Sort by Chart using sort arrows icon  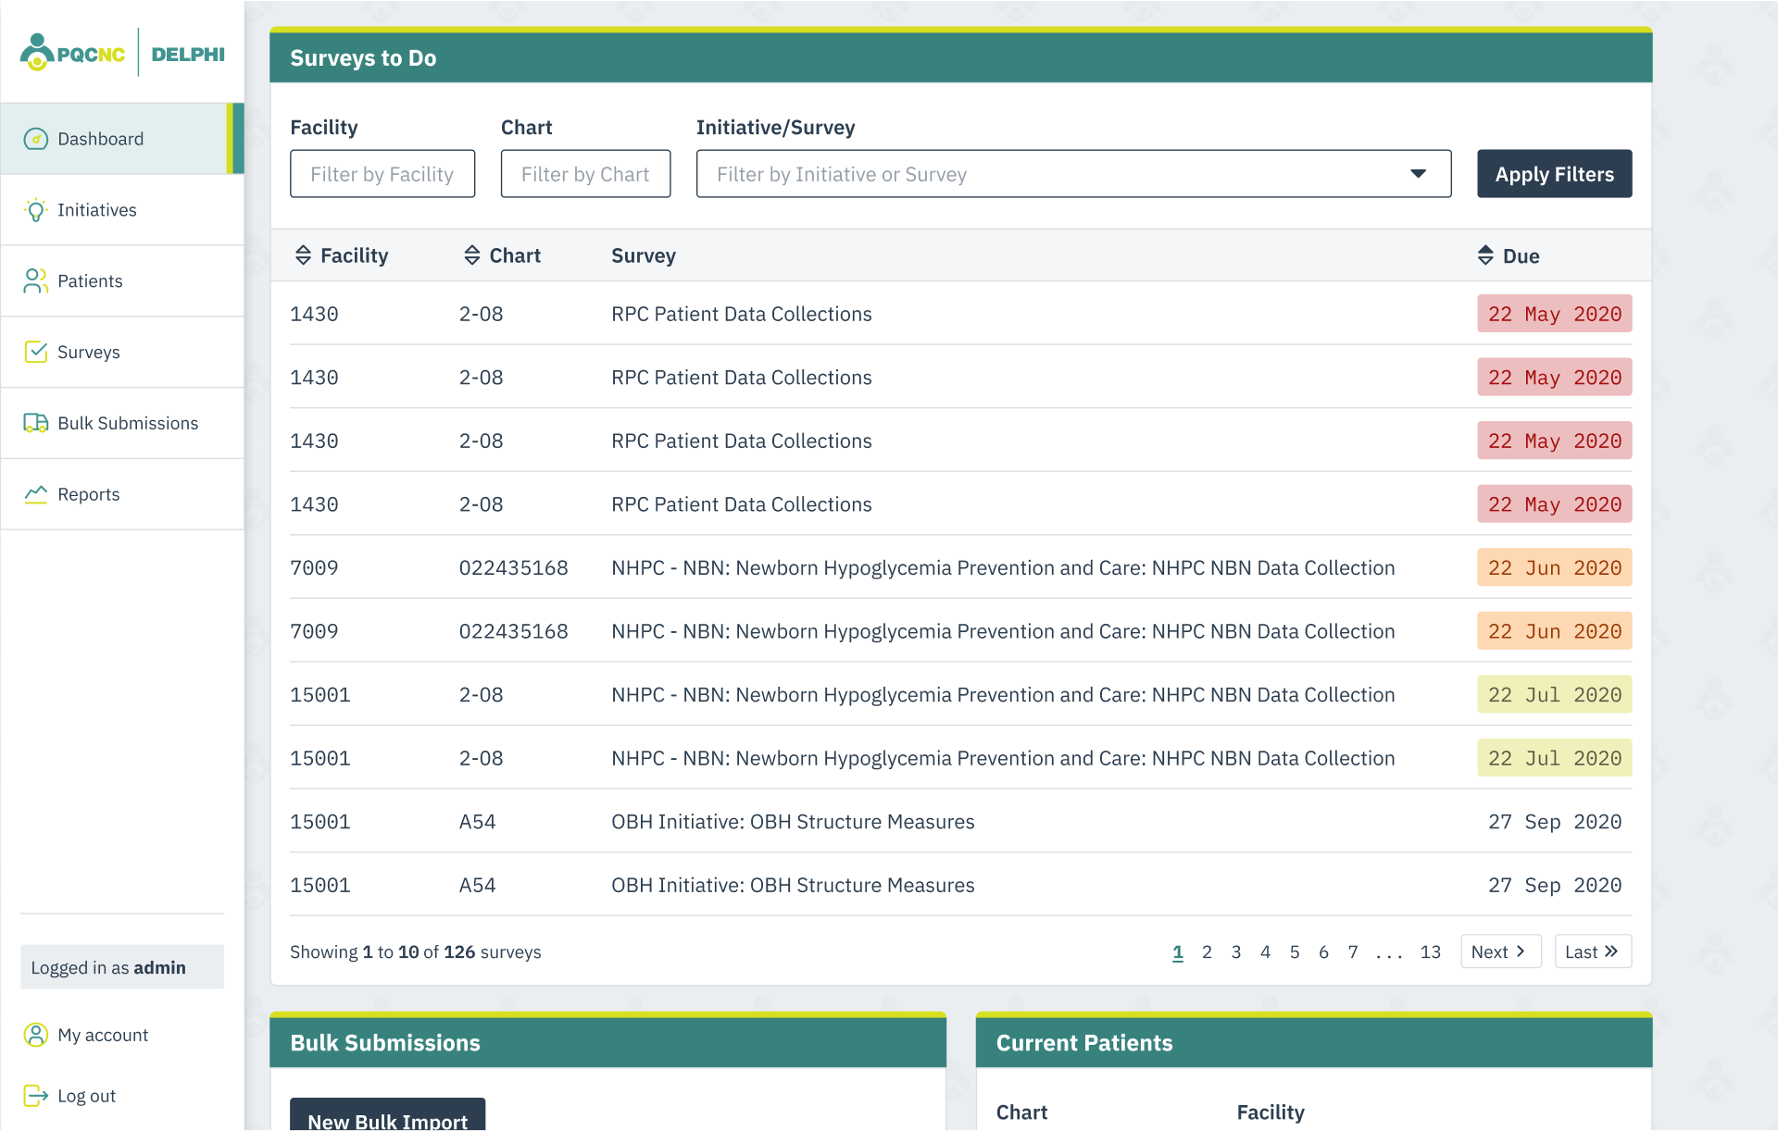pyautogui.click(x=472, y=255)
